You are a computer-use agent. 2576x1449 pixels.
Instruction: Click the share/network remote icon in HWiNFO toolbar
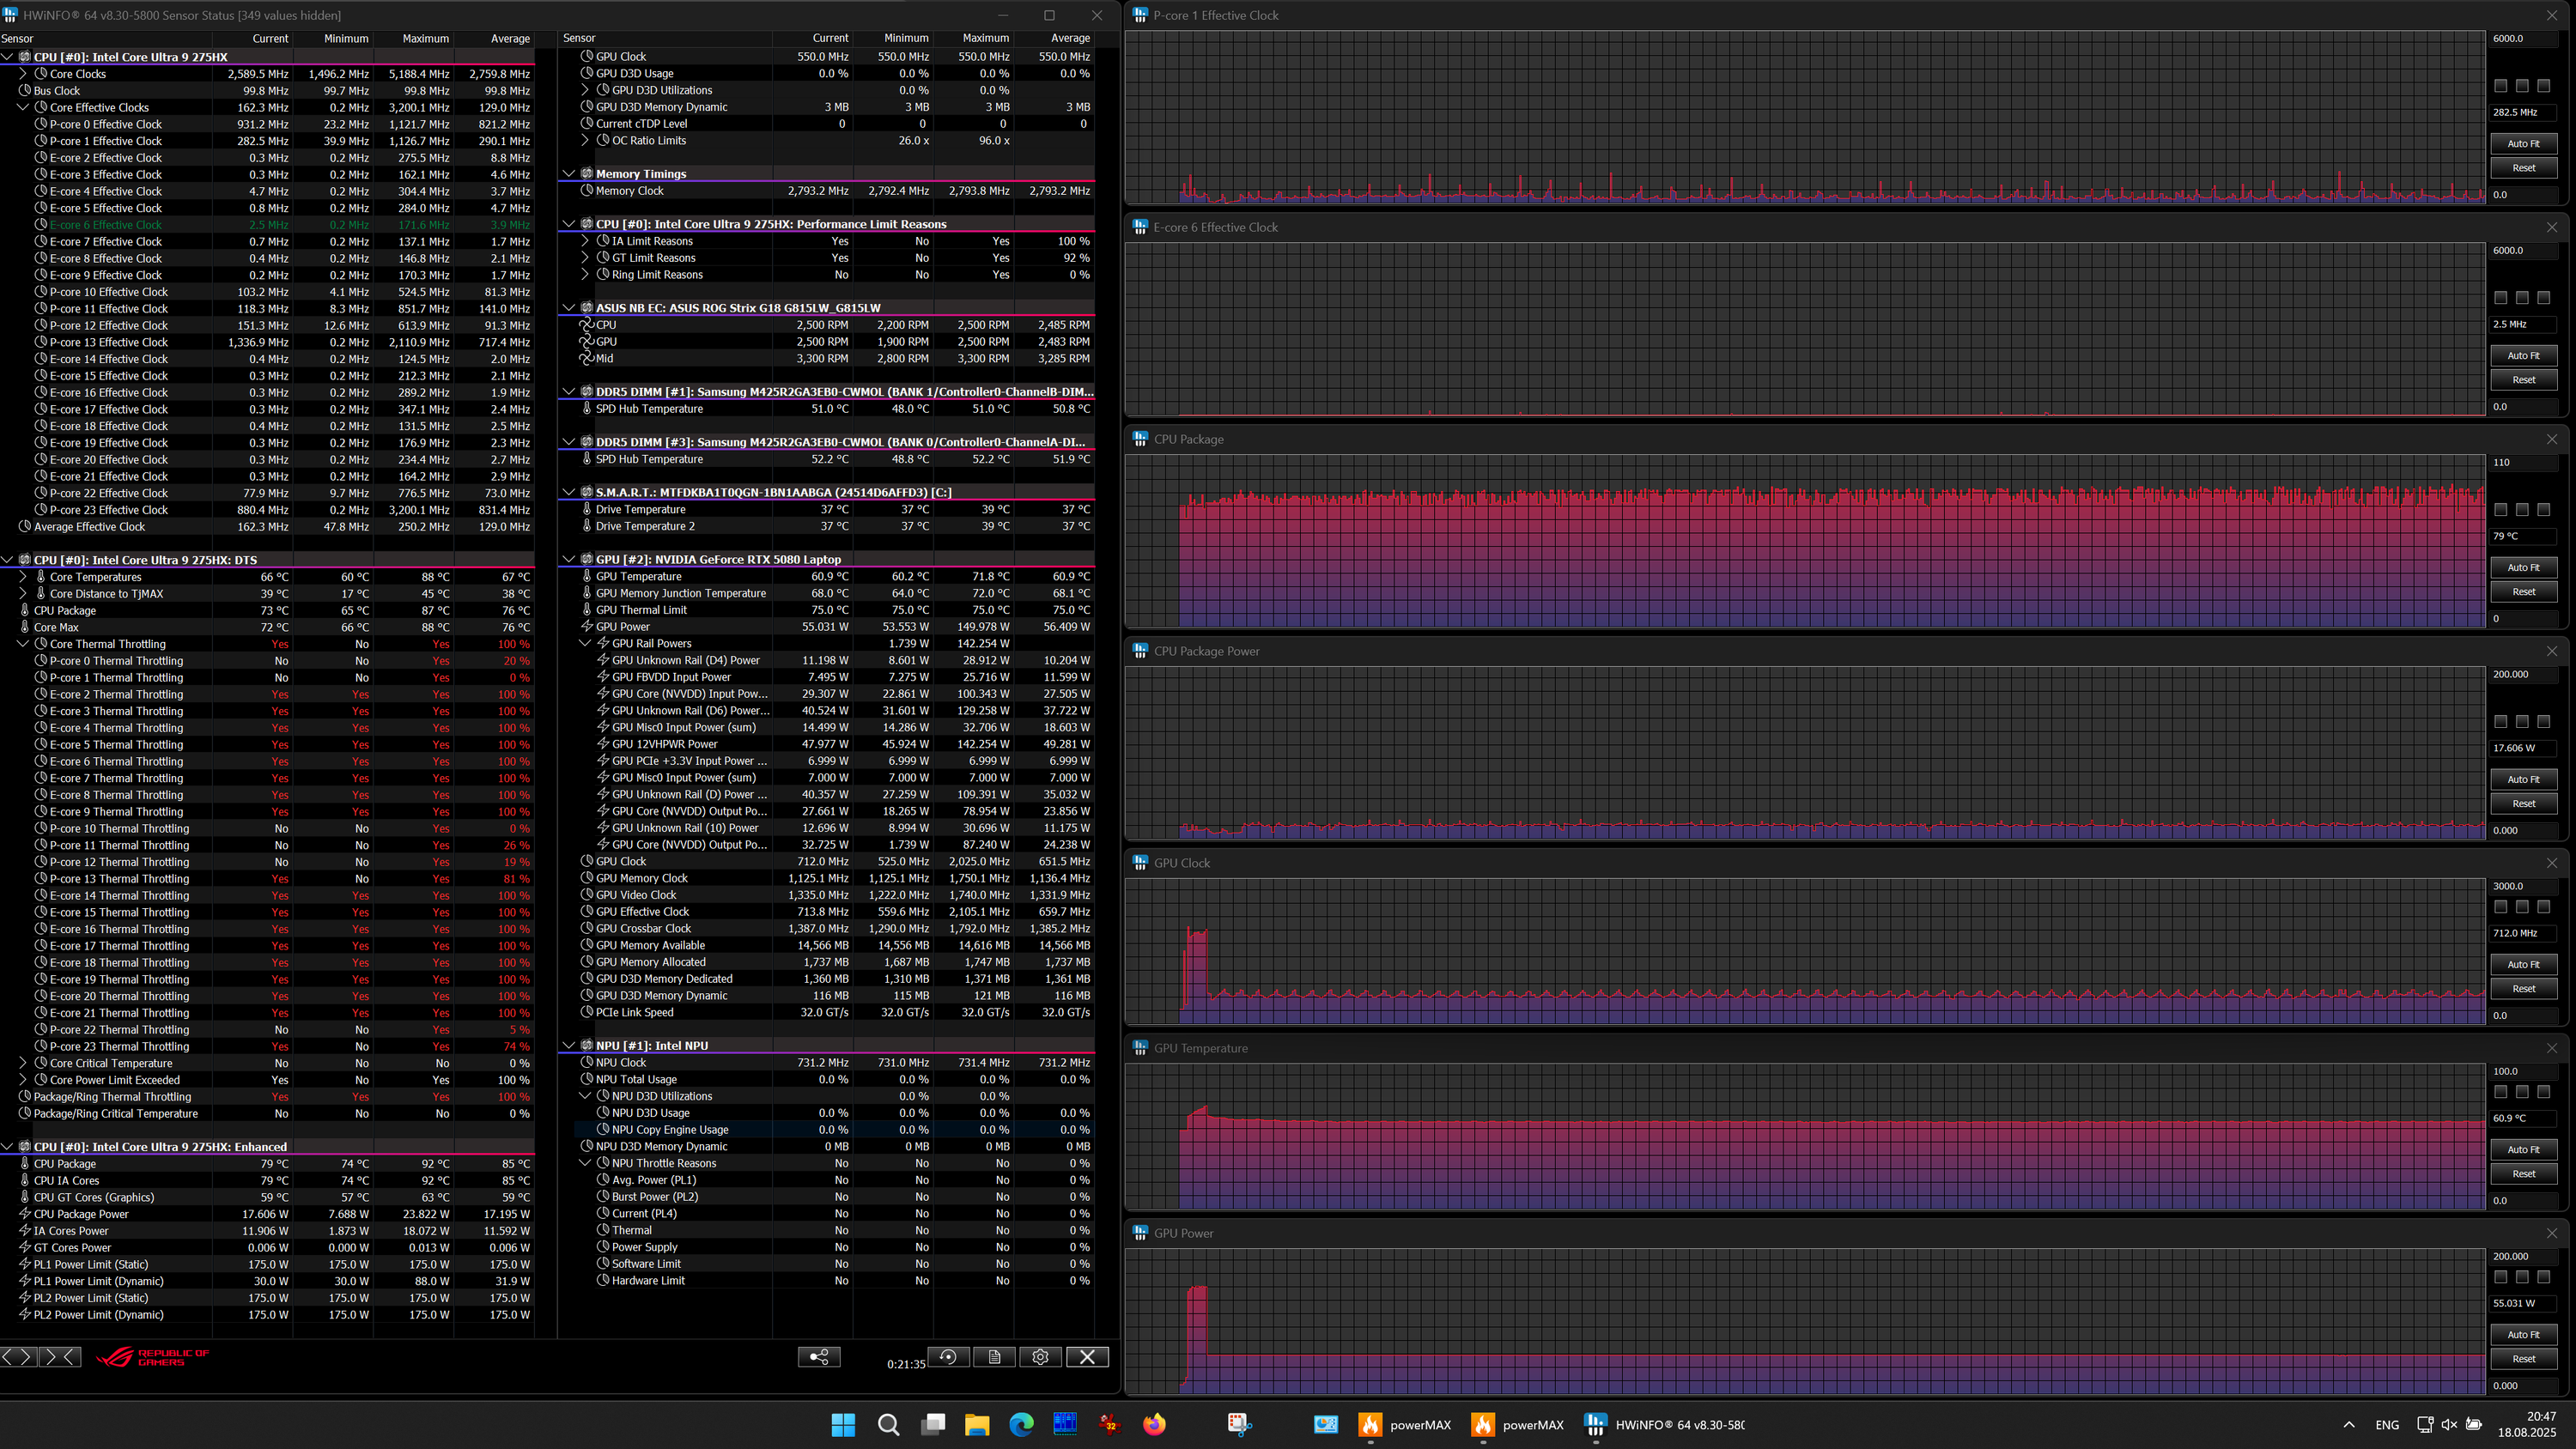tap(819, 1357)
